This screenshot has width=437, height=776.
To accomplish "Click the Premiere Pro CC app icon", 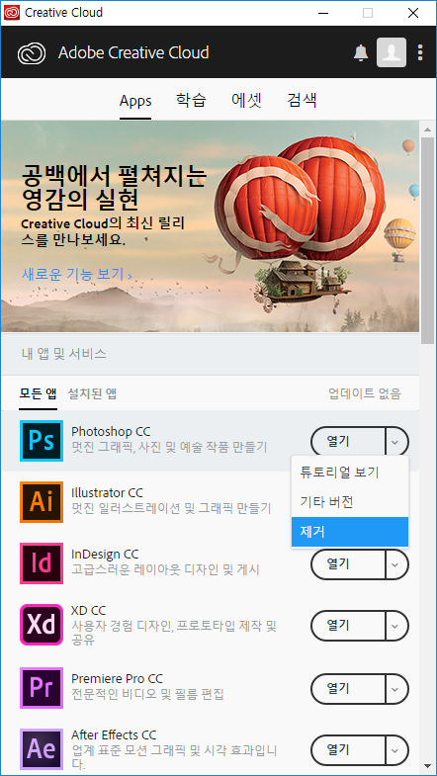I will point(42,688).
